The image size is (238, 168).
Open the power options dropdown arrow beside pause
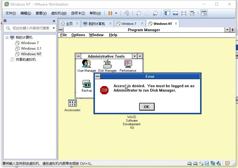point(116,13)
